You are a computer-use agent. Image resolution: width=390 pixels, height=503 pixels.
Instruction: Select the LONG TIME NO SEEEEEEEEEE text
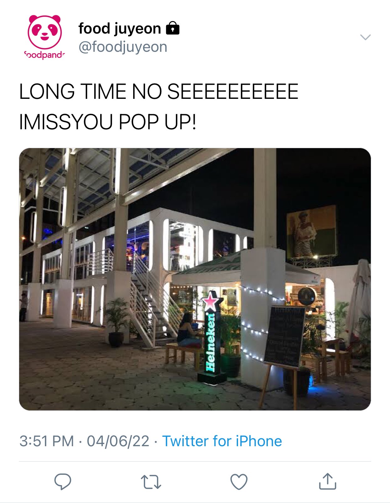pyautogui.click(x=159, y=92)
